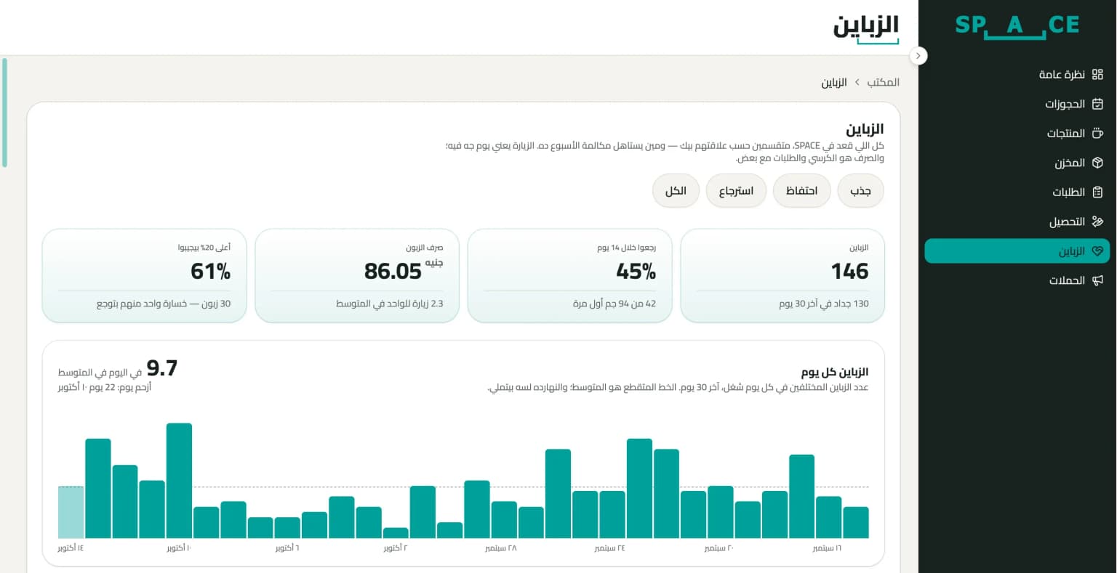This screenshot has height=573, width=1117.
Task: Go to الحجوزات via its calendar icon
Action: [x=1097, y=104]
